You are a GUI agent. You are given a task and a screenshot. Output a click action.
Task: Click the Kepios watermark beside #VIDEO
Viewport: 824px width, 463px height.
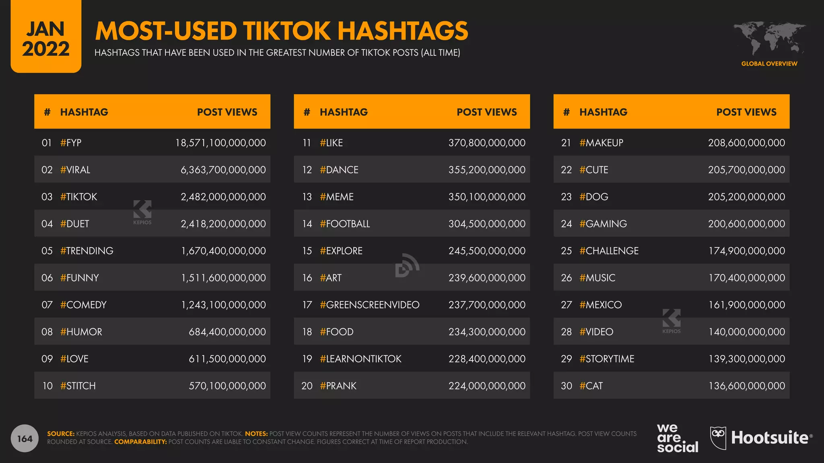pyautogui.click(x=671, y=321)
